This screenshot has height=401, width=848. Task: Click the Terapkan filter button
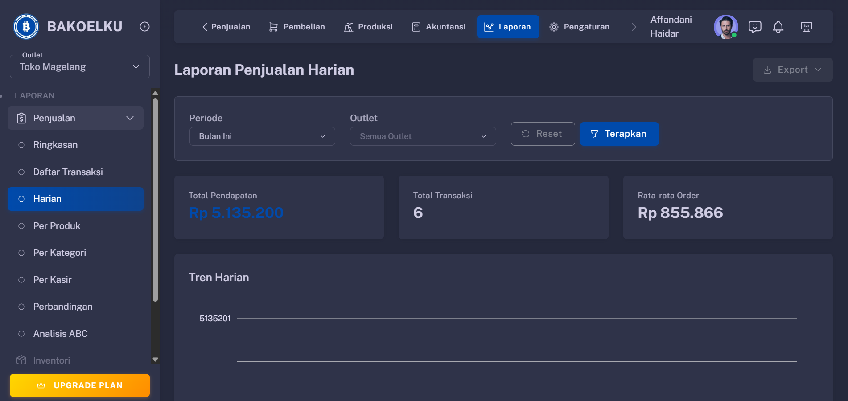619,134
